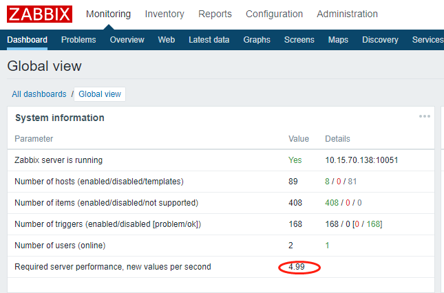Click the triggers value 168 in Value column
The height and width of the screenshot is (293, 444).
point(295,224)
